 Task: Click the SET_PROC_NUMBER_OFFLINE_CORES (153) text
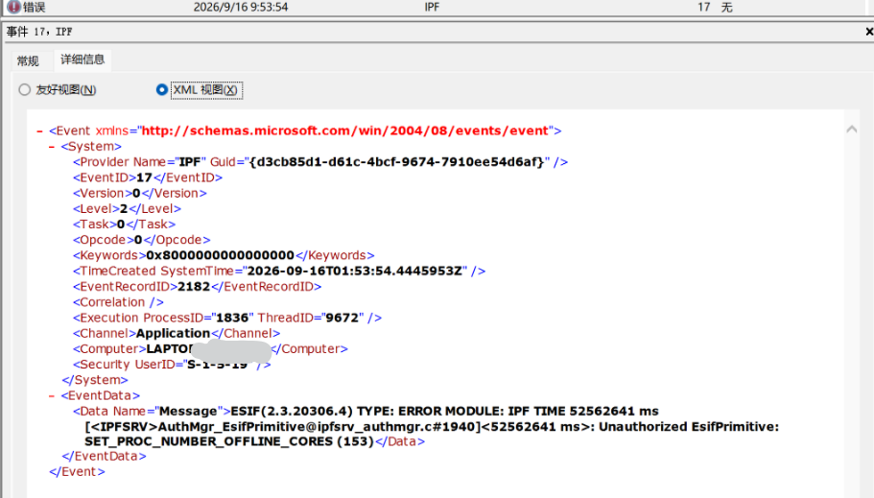click(x=229, y=441)
